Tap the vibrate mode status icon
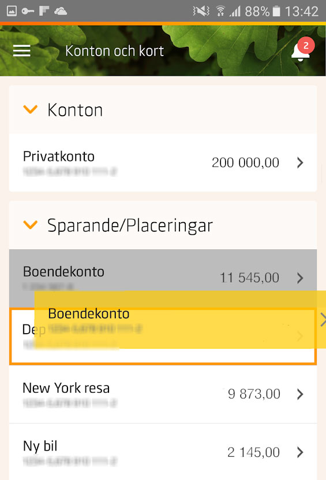The image size is (326, 480). coord(201,12)
